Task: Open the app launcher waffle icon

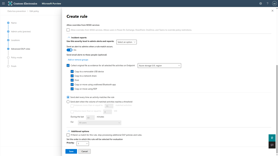Action: 3,4
